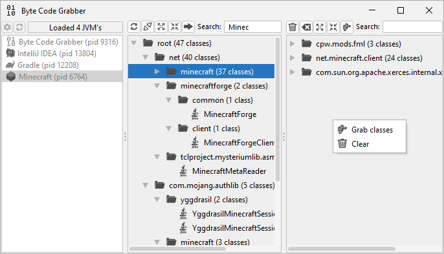Viewport: 444px width, 254px height.
Task: Click the backspace remove icon in right toolbar
Action: [306, 27]
